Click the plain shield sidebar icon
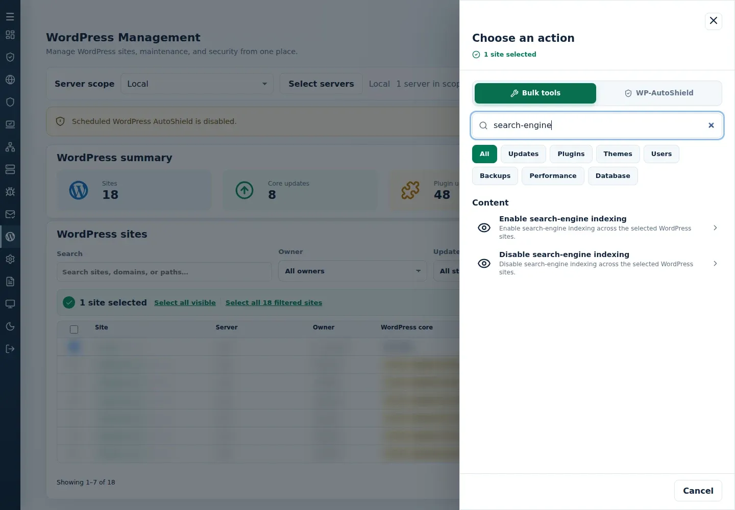 coord(10,102)
